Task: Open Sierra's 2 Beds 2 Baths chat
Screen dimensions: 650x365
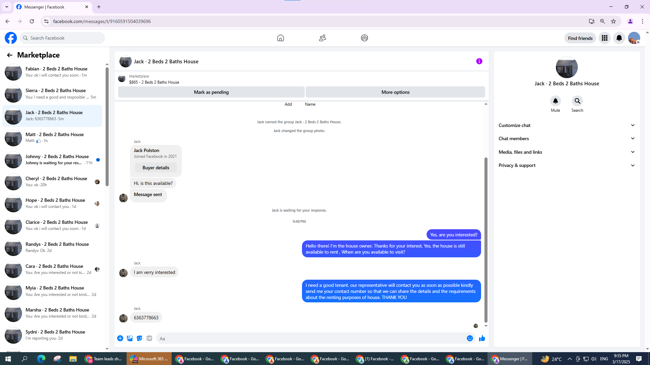Action: click(x=52, y=94)
